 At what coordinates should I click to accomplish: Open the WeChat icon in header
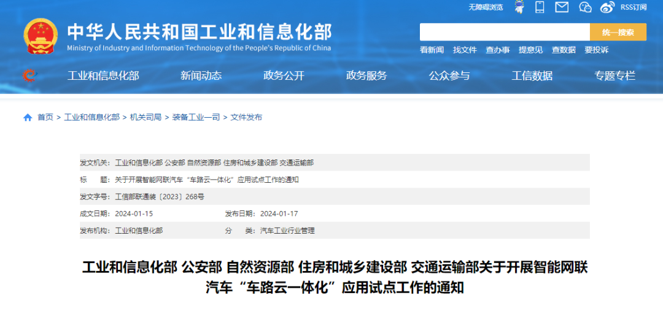click(585, 7)
